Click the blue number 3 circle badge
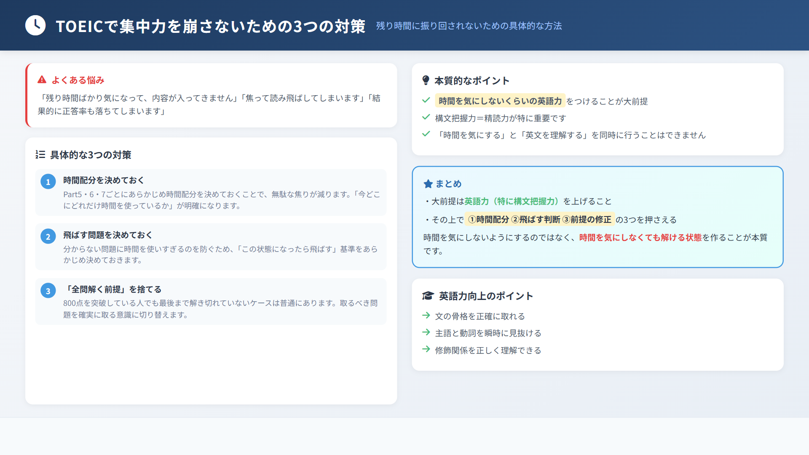The height and width of the screenshot is (455, 809). point(48,291)
